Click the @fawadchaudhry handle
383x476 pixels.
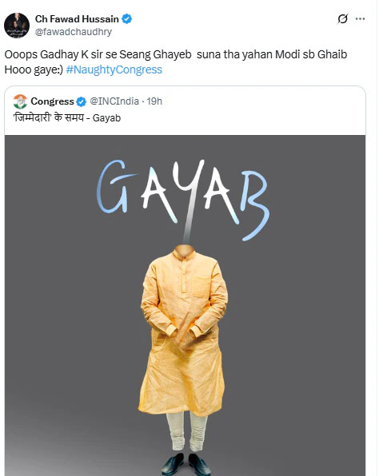(x=74, y=32)
